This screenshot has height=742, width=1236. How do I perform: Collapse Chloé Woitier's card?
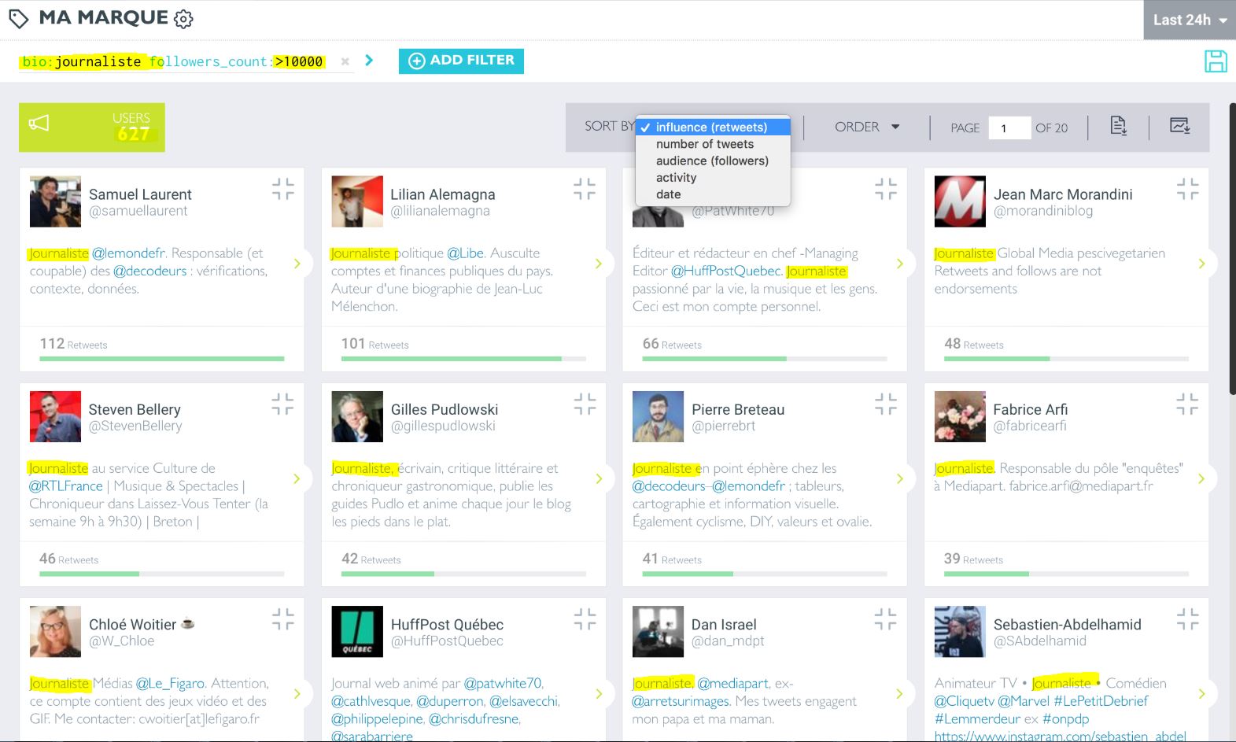[x=283, y=619]
